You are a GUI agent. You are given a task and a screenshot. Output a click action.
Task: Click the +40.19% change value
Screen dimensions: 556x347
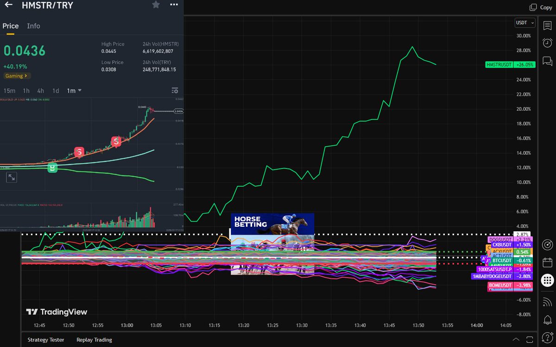coord(15,67)
